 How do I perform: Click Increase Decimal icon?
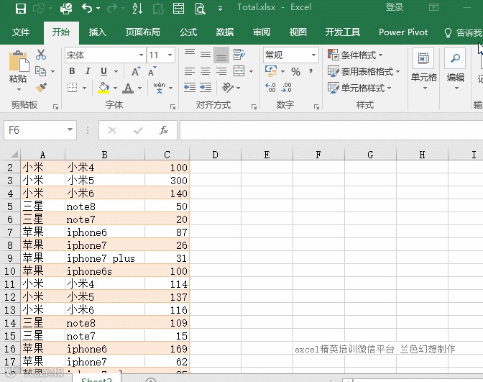click(270, 88)
